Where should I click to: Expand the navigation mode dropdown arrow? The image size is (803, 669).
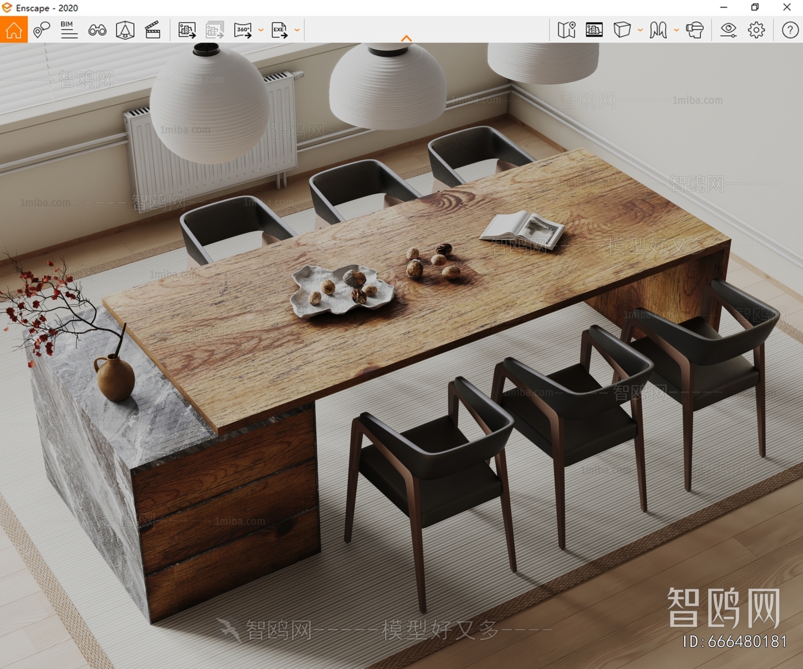click(677, 30)
